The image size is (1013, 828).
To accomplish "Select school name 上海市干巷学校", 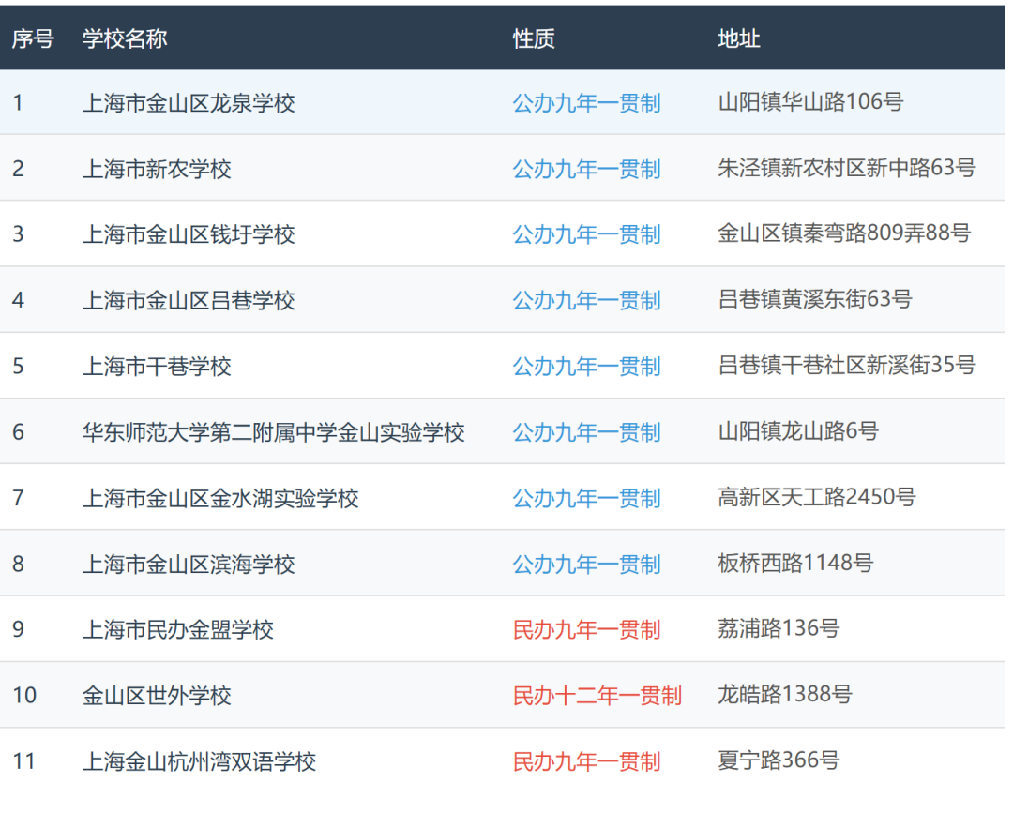I will pos(157,367).
